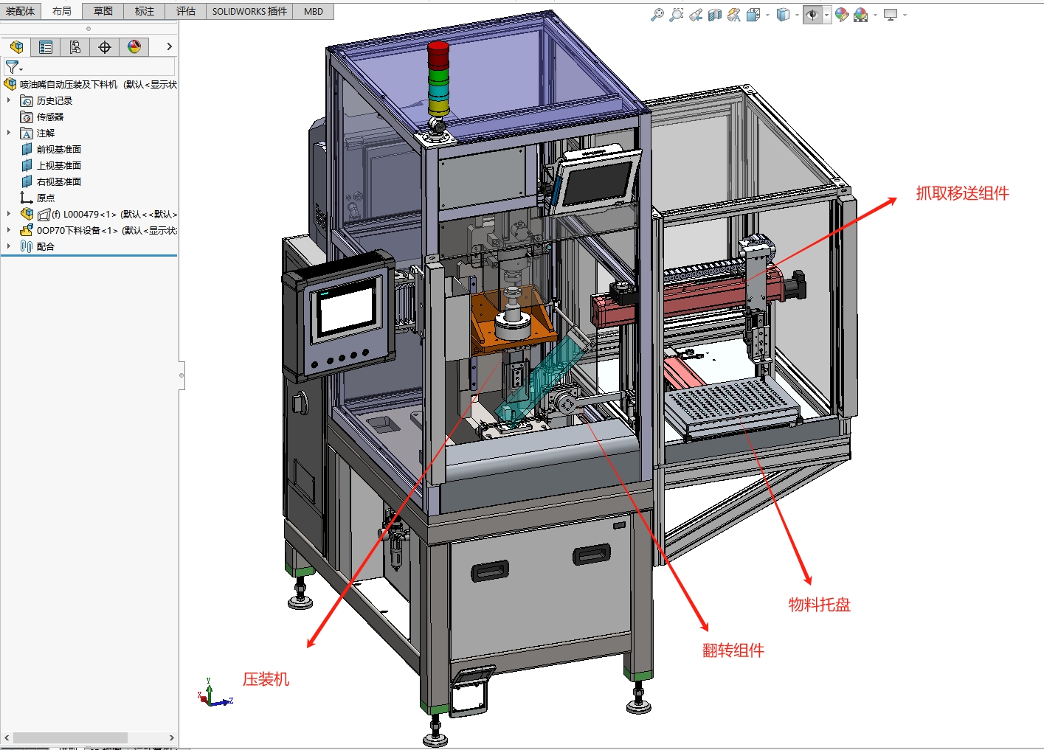Open the Display Style dropdown arrow
The height and width of the screenshot is (750, 1044).
797,15
